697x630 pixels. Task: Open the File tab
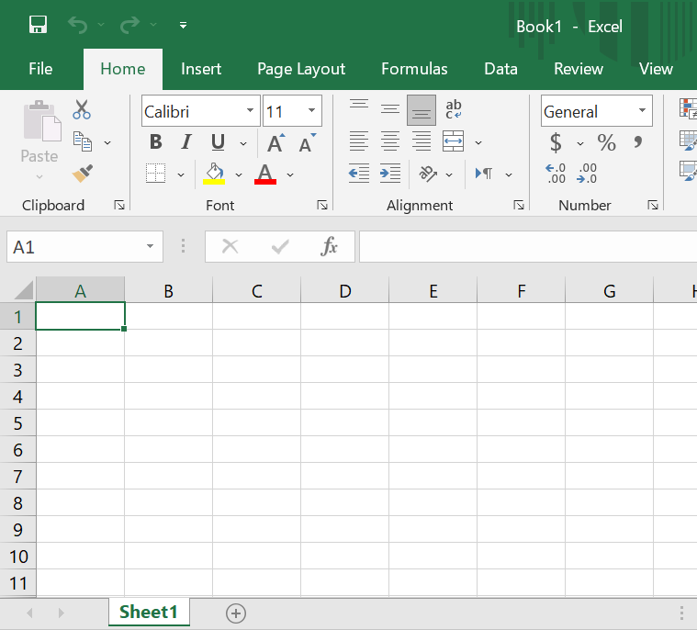40,69
